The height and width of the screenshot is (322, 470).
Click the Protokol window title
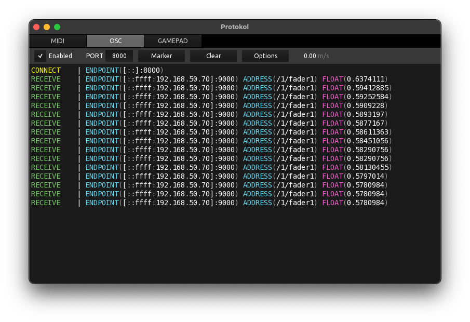point(235,26)
